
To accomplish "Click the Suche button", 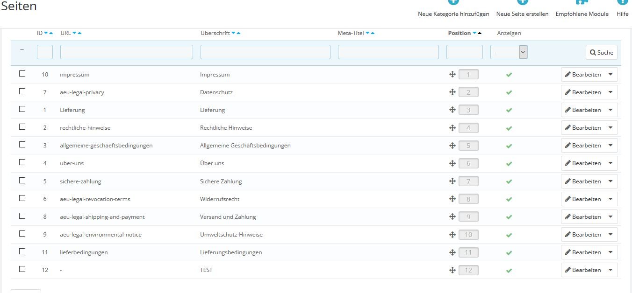I will pyautogui.click(x=602, y=53).
